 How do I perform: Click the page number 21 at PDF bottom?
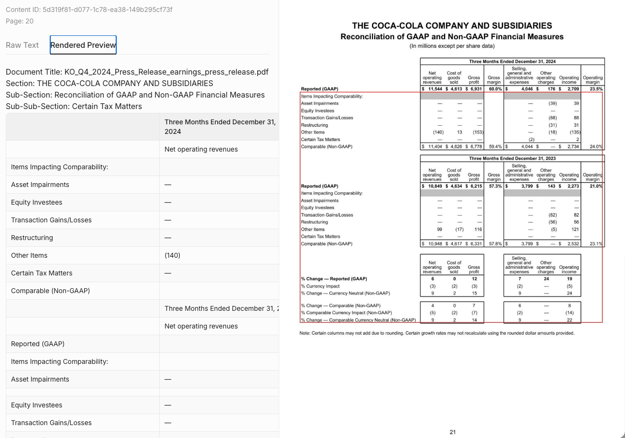(452, 432)
